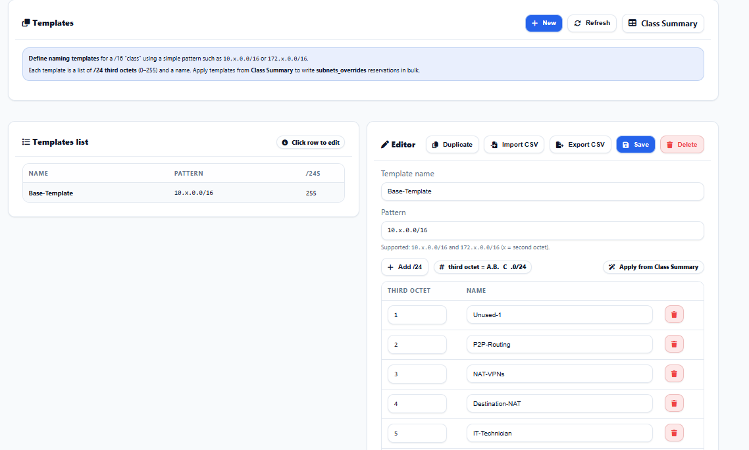Delete the current template
Viewport: 749px width, 450px height.
coord(682,144)
